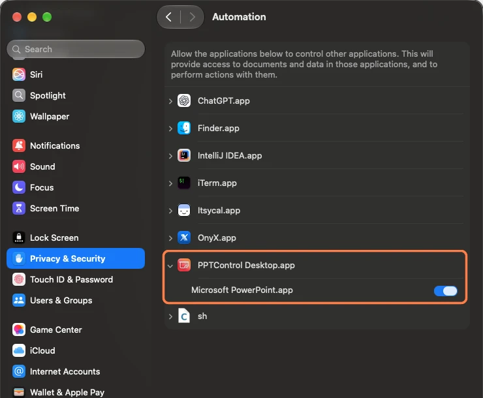Select the PPTControl Desktop.app text

point(246,266)
